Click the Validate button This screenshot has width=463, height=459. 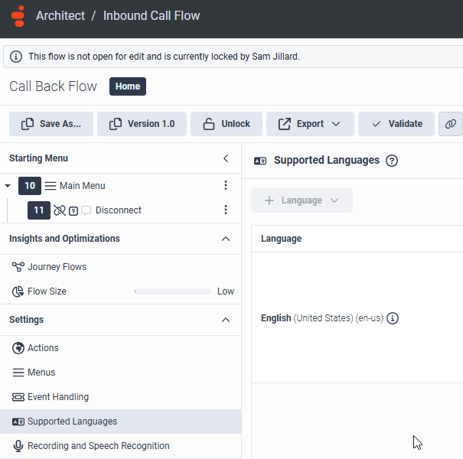(x=396, y=124)
